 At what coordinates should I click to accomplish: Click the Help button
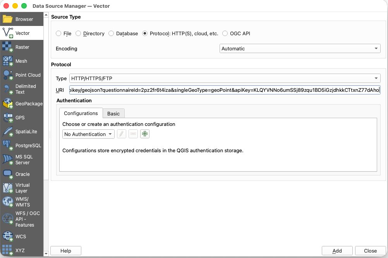66,251
